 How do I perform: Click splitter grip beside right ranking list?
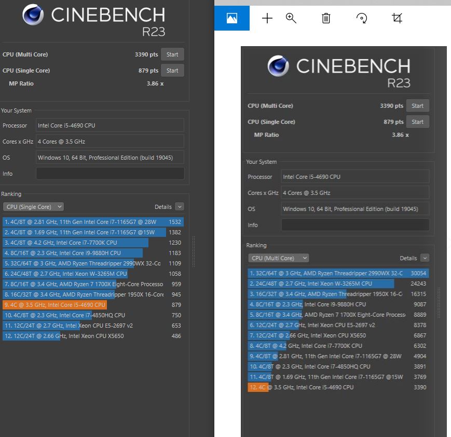pyautogui.click(x=439, y=303)
